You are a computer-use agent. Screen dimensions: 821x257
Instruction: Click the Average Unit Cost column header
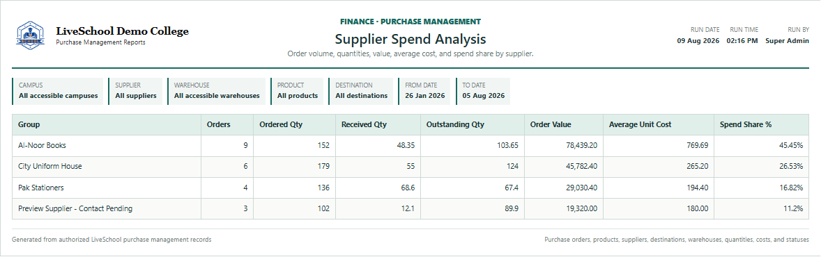[x=658, y=125]
